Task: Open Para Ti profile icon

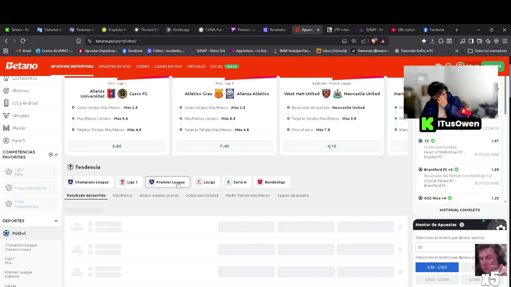Action: [x=6, y=141]
